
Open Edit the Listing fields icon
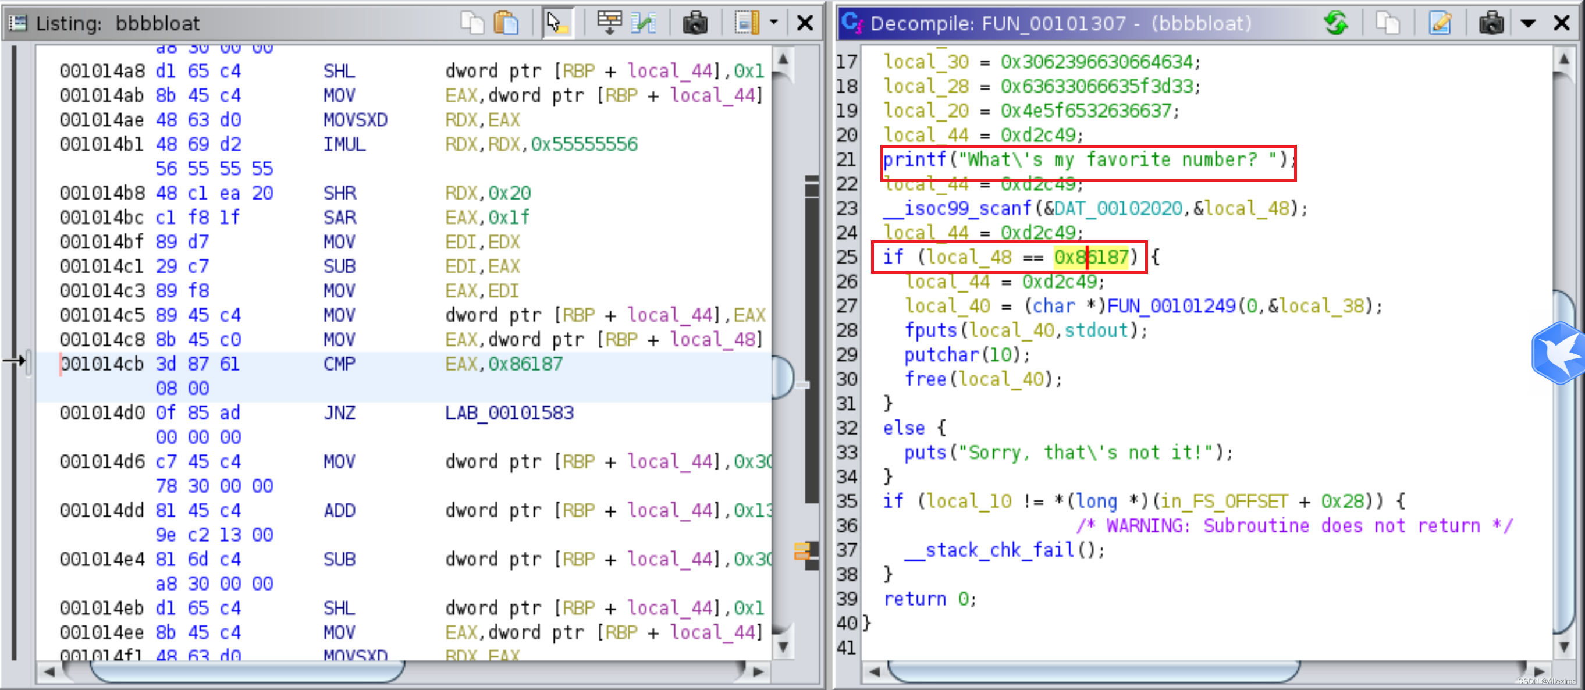click(609, 23)
